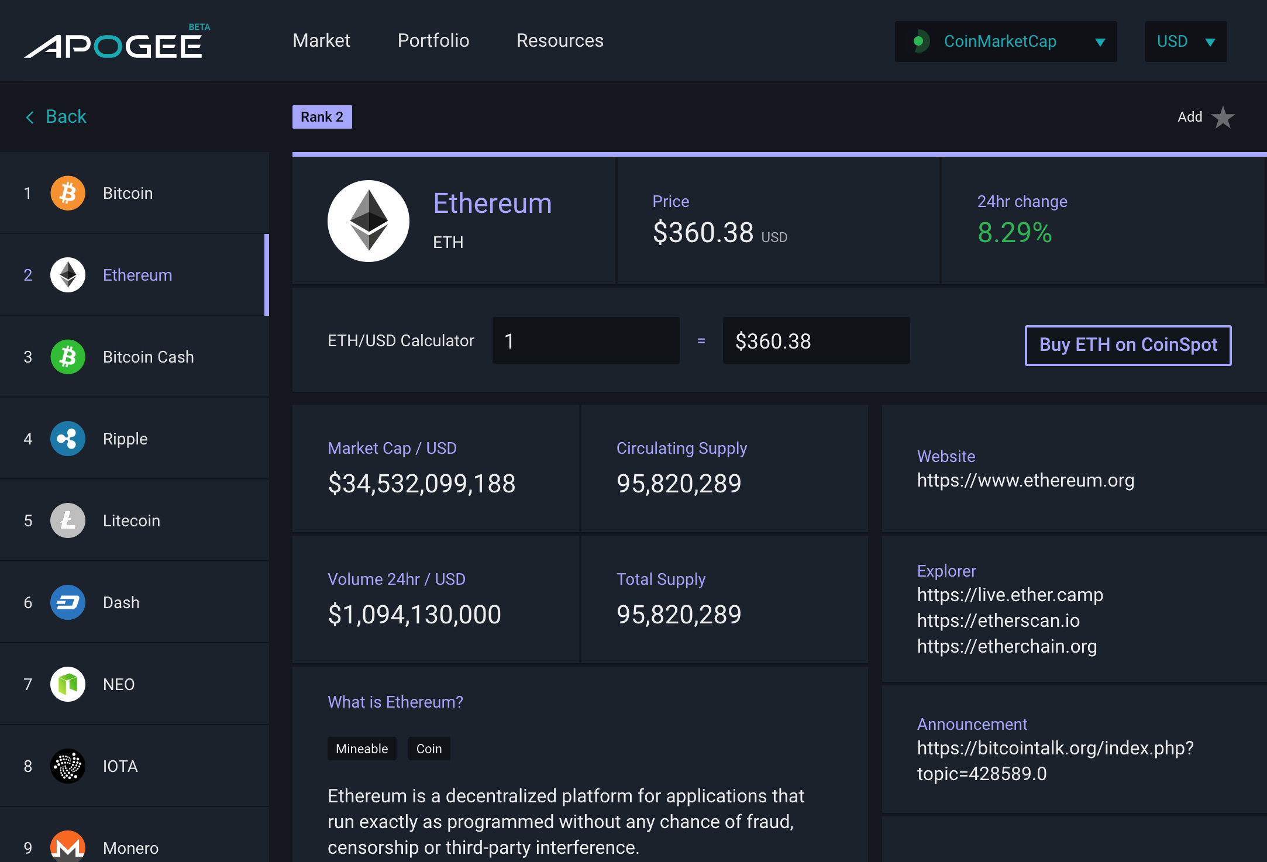Add Ethereum to favorites with the star
Viewport: 1267px width, 862px height.
pos(1222,118)
